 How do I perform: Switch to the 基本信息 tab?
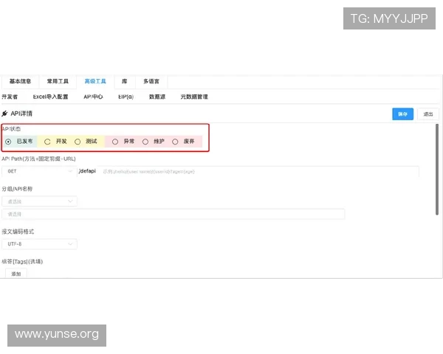(20, 81)
